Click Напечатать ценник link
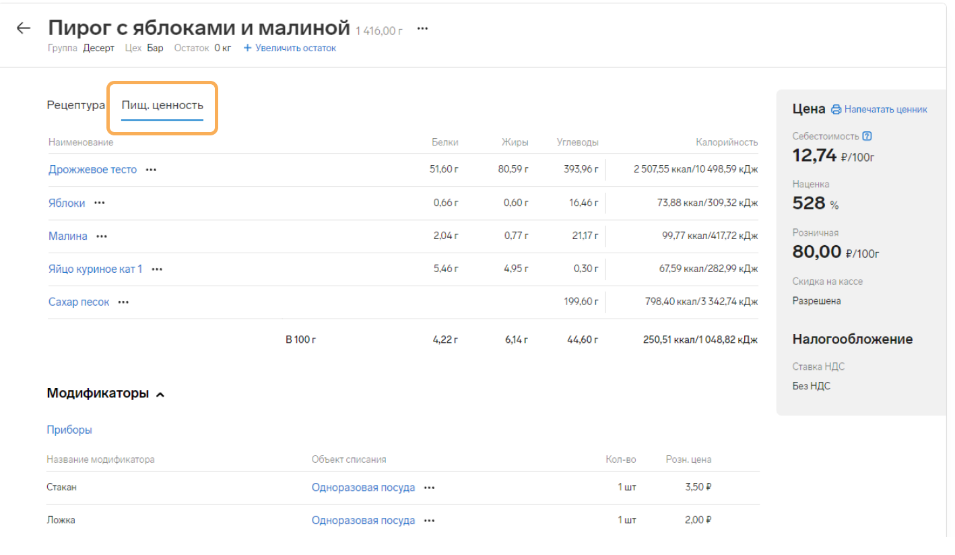This screenshot has width=955, height=555. tap(886, 109)
